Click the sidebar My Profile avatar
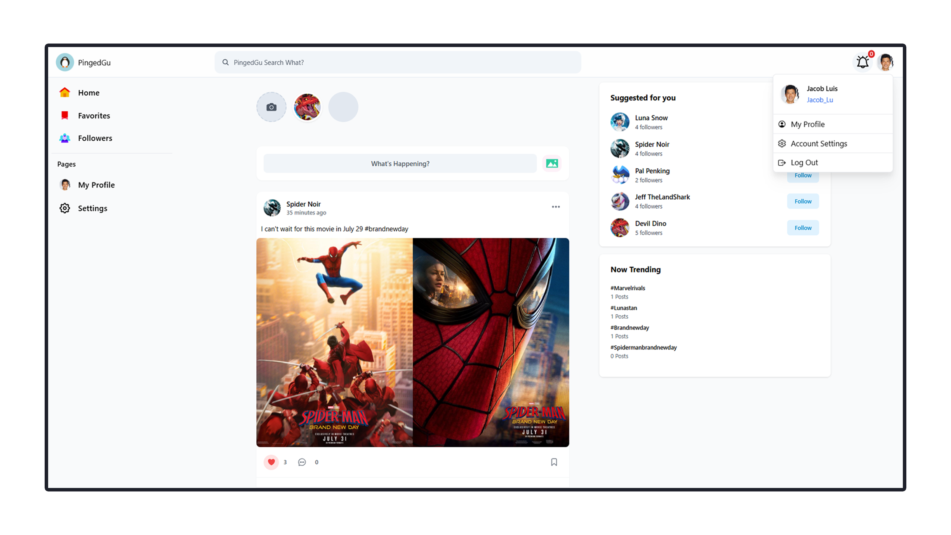This screenshot has width=951, height=535. pyautogui.click(x=65, y=185)
